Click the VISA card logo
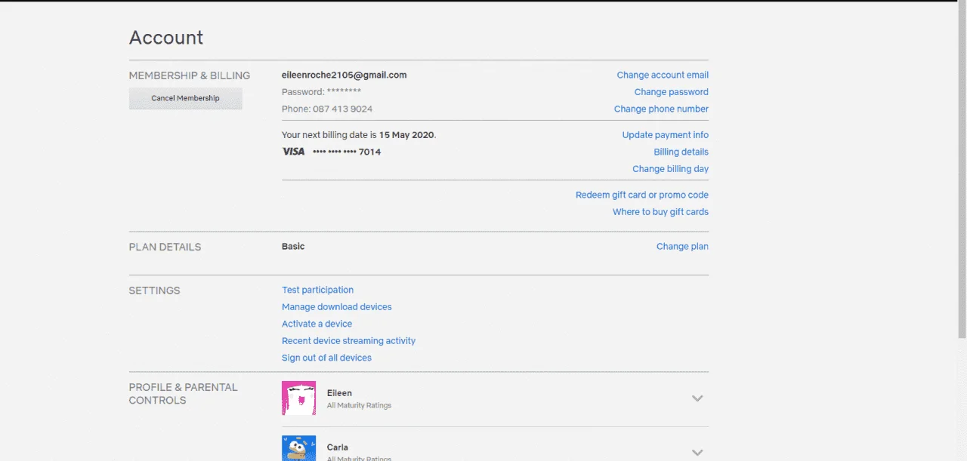The height and width of the screenshot is (461, 967). pyautogui.click(x=293, y=152)
